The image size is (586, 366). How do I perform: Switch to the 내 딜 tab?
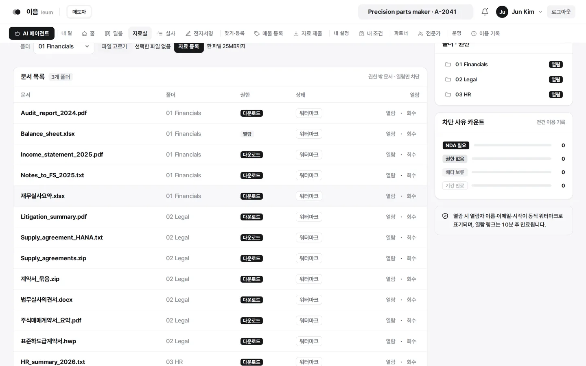[67, 33]
